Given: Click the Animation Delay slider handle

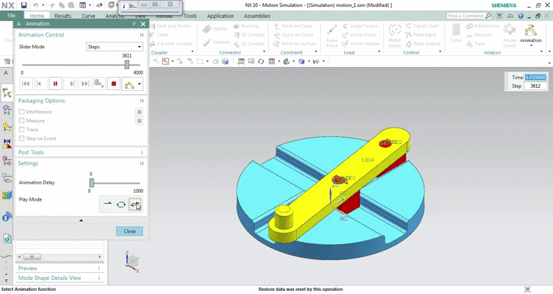Looking at the screenshot, I should tap(92, 183).
